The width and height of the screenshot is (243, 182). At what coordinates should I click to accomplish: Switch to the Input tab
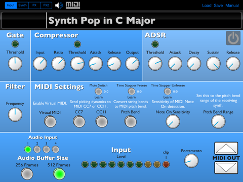pyautogui.click(x=11, y=5)
